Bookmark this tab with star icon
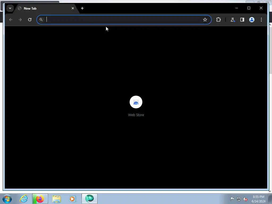This screenshot has height=204, width=272. 205,20
